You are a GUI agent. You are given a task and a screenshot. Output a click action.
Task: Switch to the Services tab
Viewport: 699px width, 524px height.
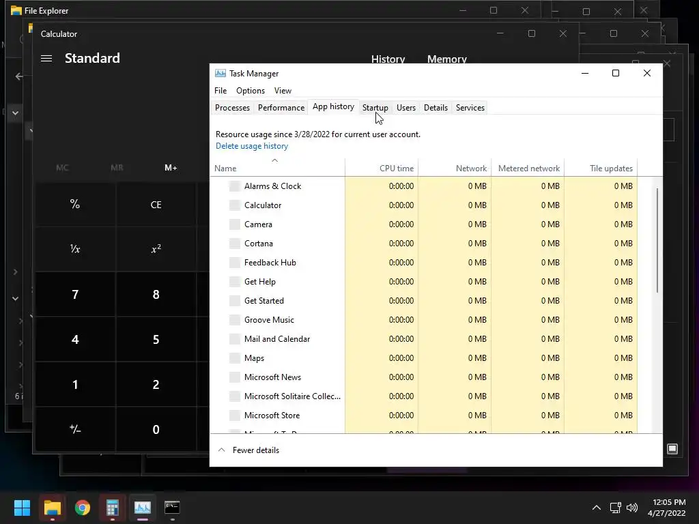pyautogui.click(x=470, y=107)
